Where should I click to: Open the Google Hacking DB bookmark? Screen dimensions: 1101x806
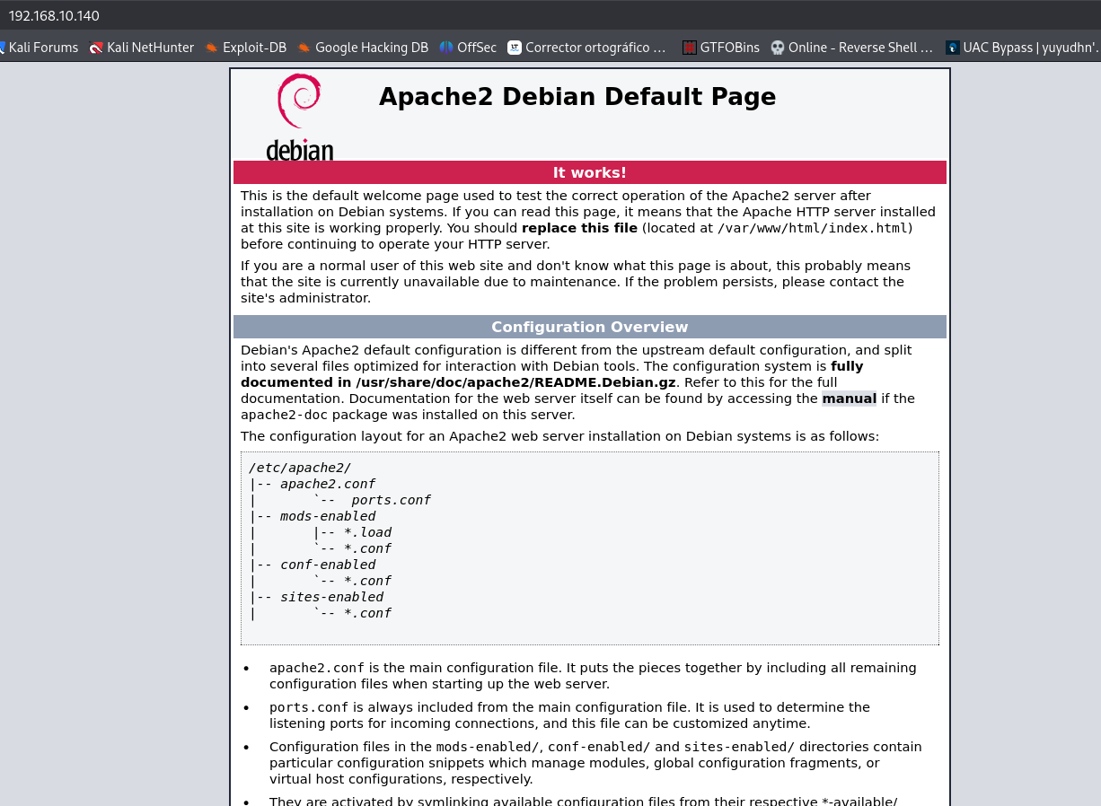tap(363, 48)
